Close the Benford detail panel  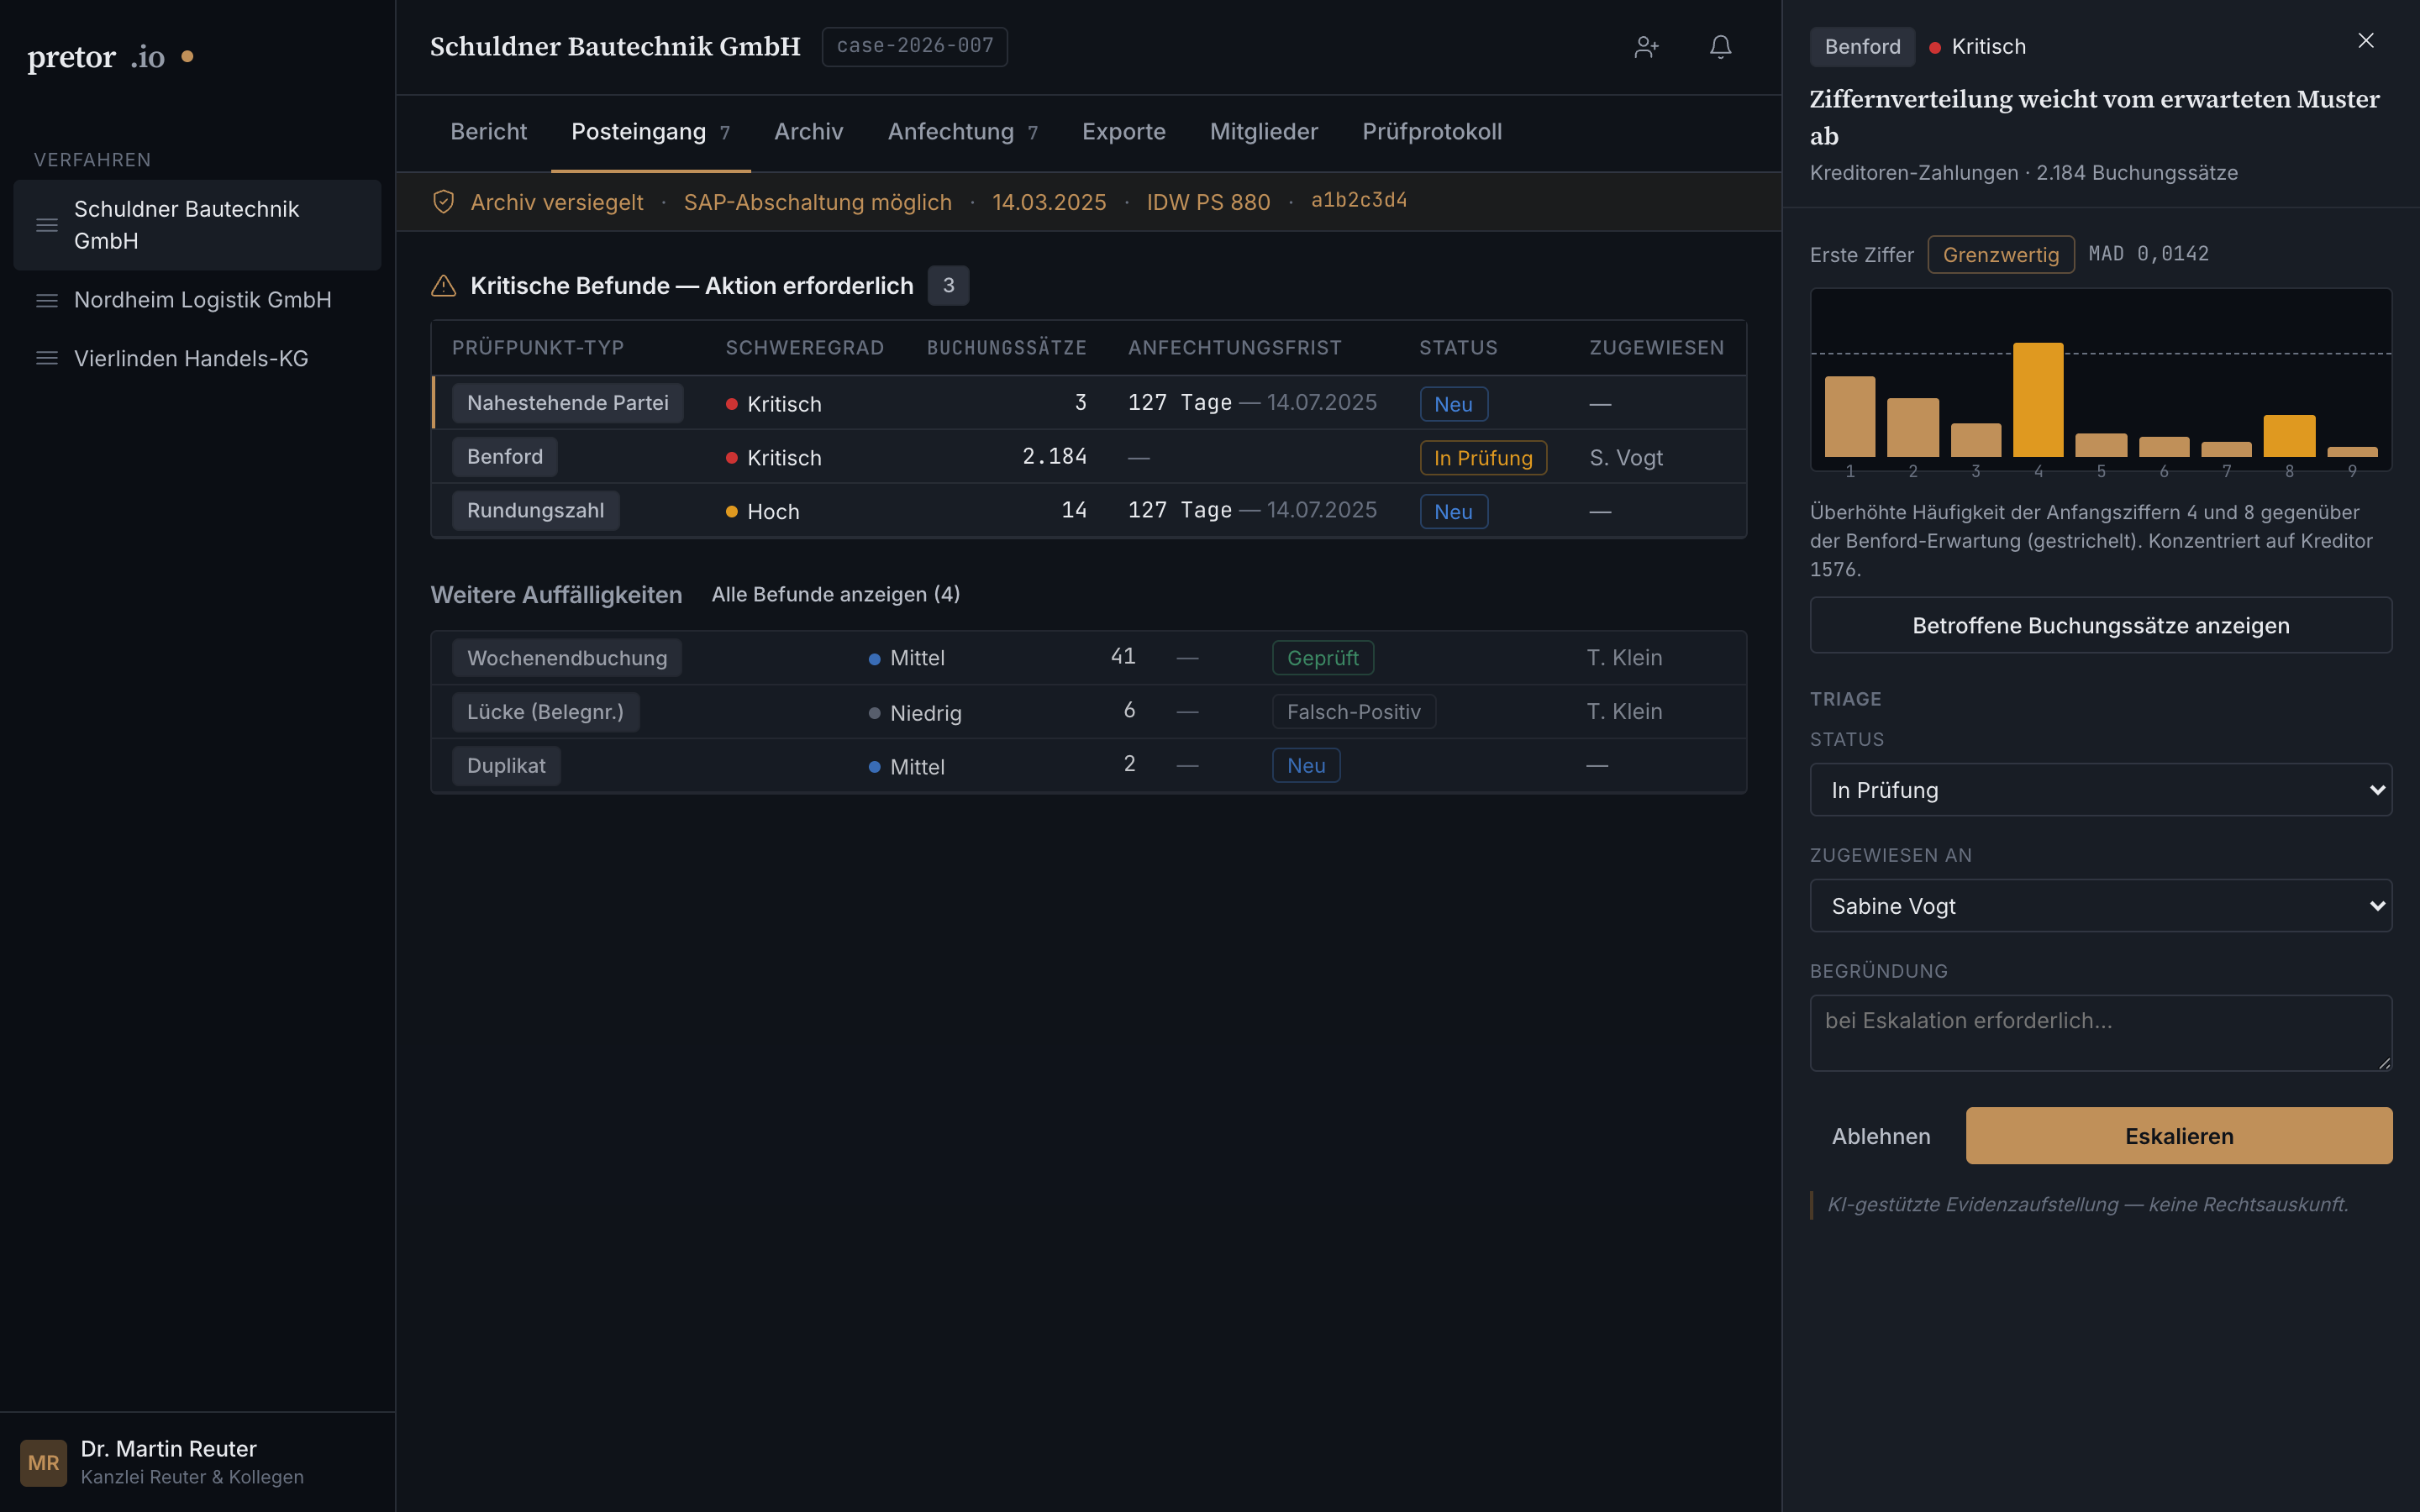pos(2365,41)
